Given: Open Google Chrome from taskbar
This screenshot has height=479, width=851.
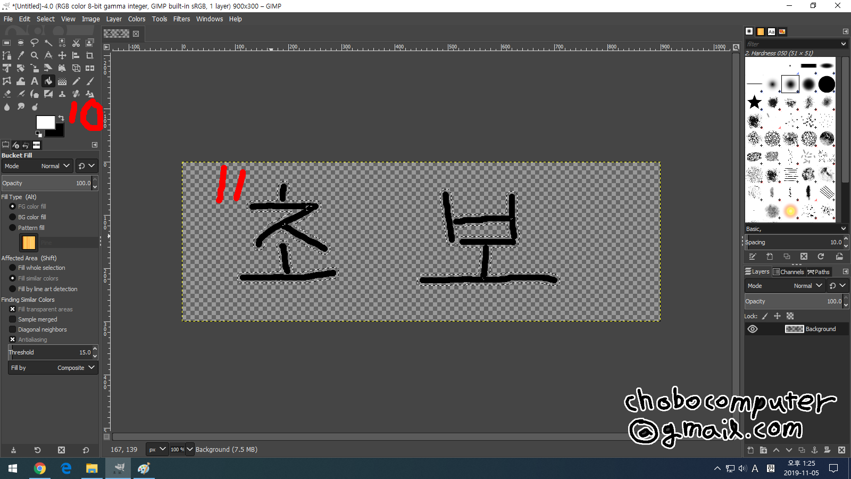Looking at the screenshot, I should pos(40,468).
